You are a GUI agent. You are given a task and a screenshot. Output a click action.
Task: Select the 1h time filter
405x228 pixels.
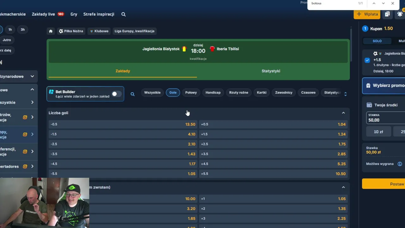click(10, 29)
